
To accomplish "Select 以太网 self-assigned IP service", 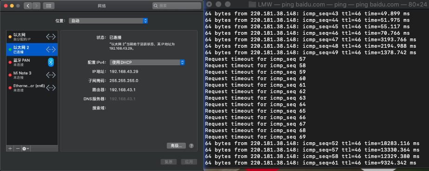I will tap(32, 37).
